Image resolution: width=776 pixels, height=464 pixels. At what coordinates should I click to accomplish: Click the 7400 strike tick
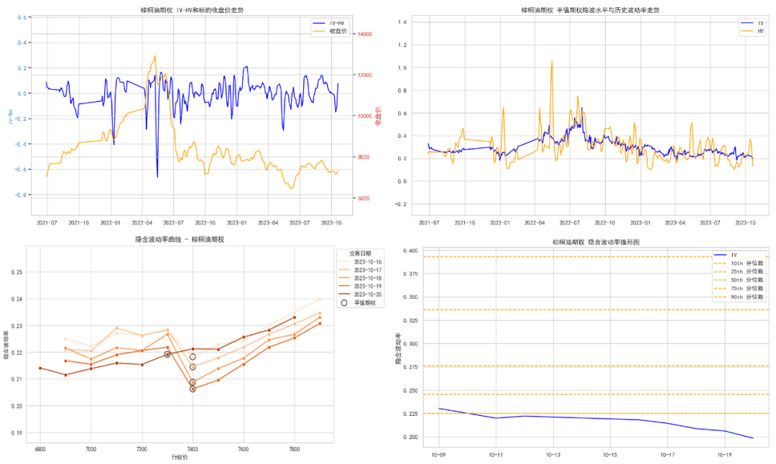(x=193, y=450)
